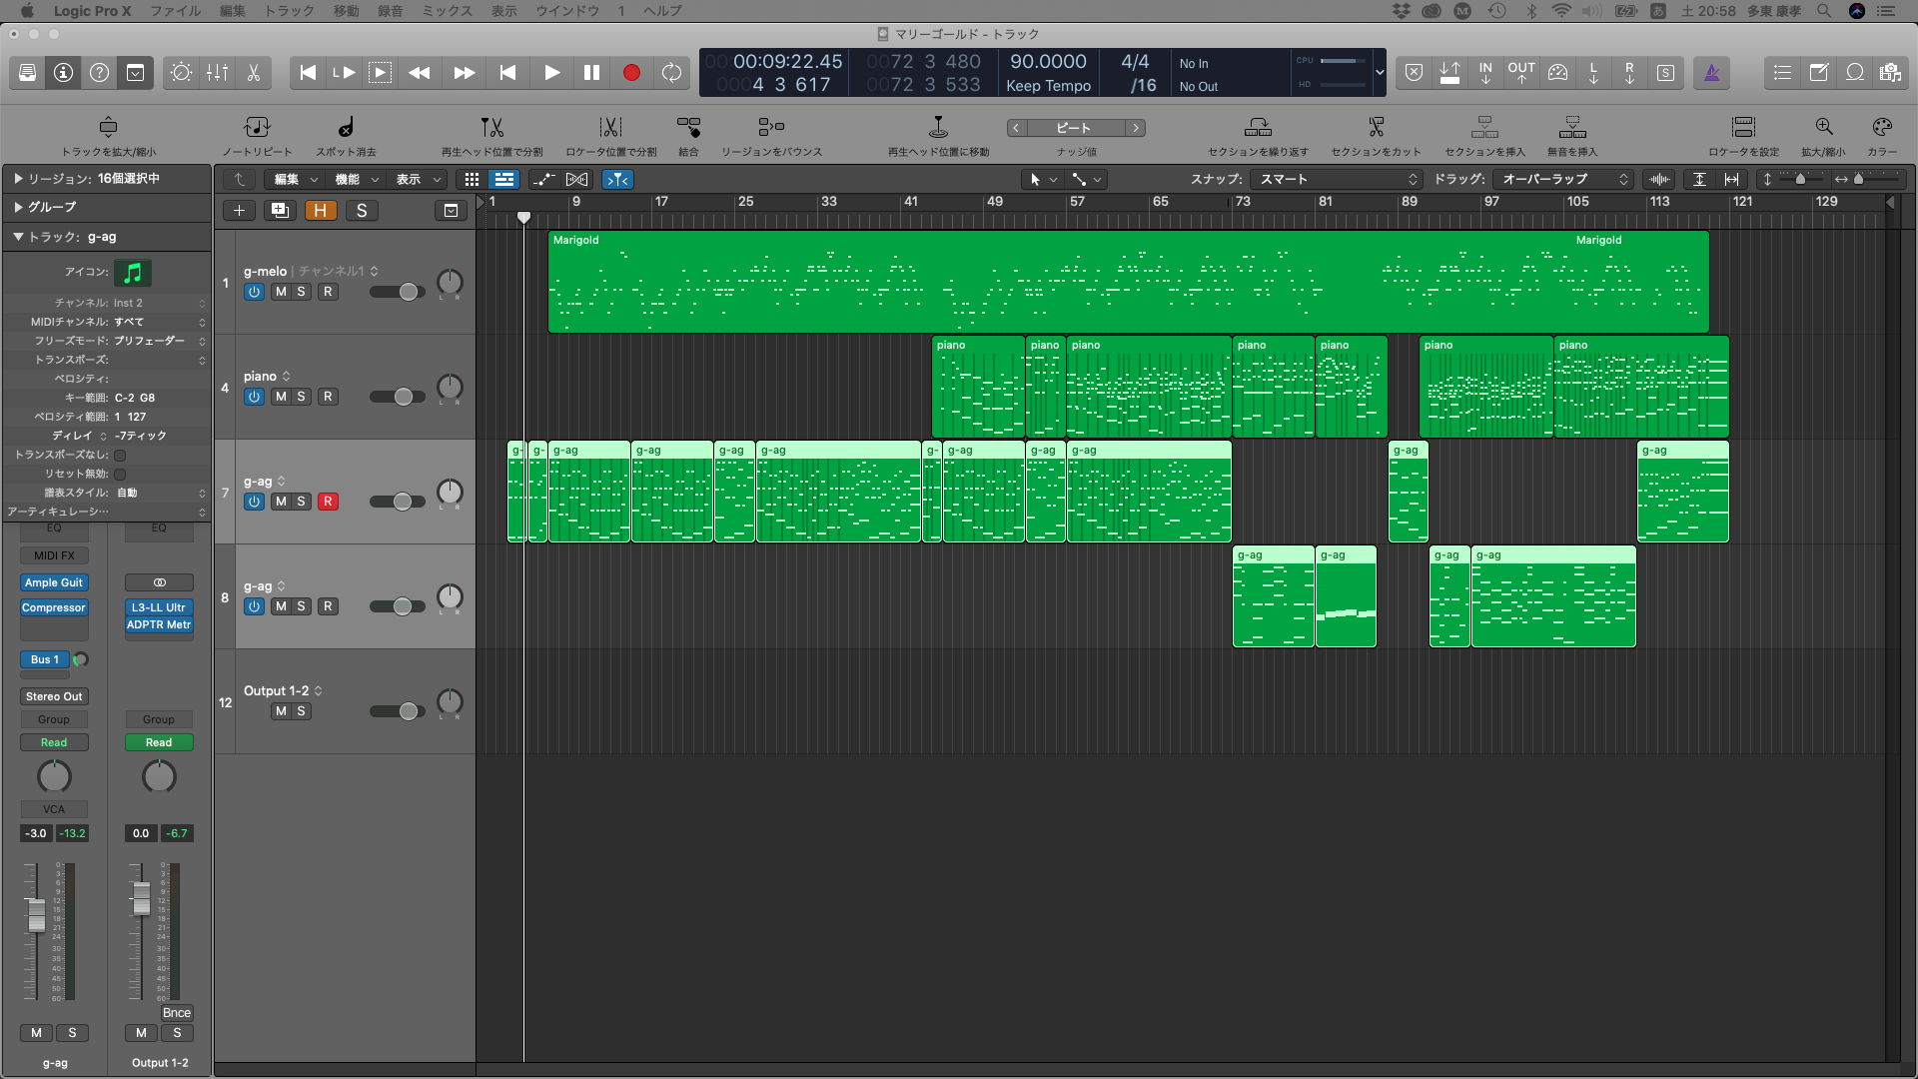Click the Color palette toolbar icon

point(1882,128)
